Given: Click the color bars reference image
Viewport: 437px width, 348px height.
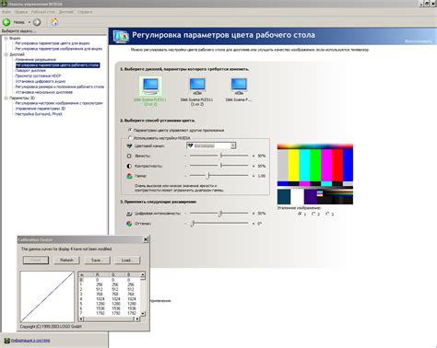Looking at the screenshot, I should (x=315, y=174).
